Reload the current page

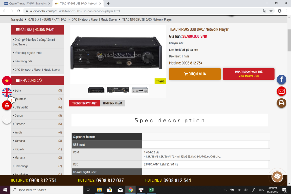[x=18, y=11]
